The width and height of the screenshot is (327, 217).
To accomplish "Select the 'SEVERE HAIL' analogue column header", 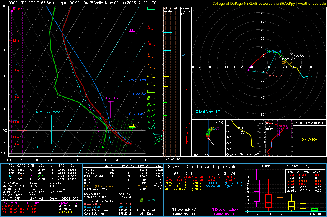I will click(x=224, y=173).
